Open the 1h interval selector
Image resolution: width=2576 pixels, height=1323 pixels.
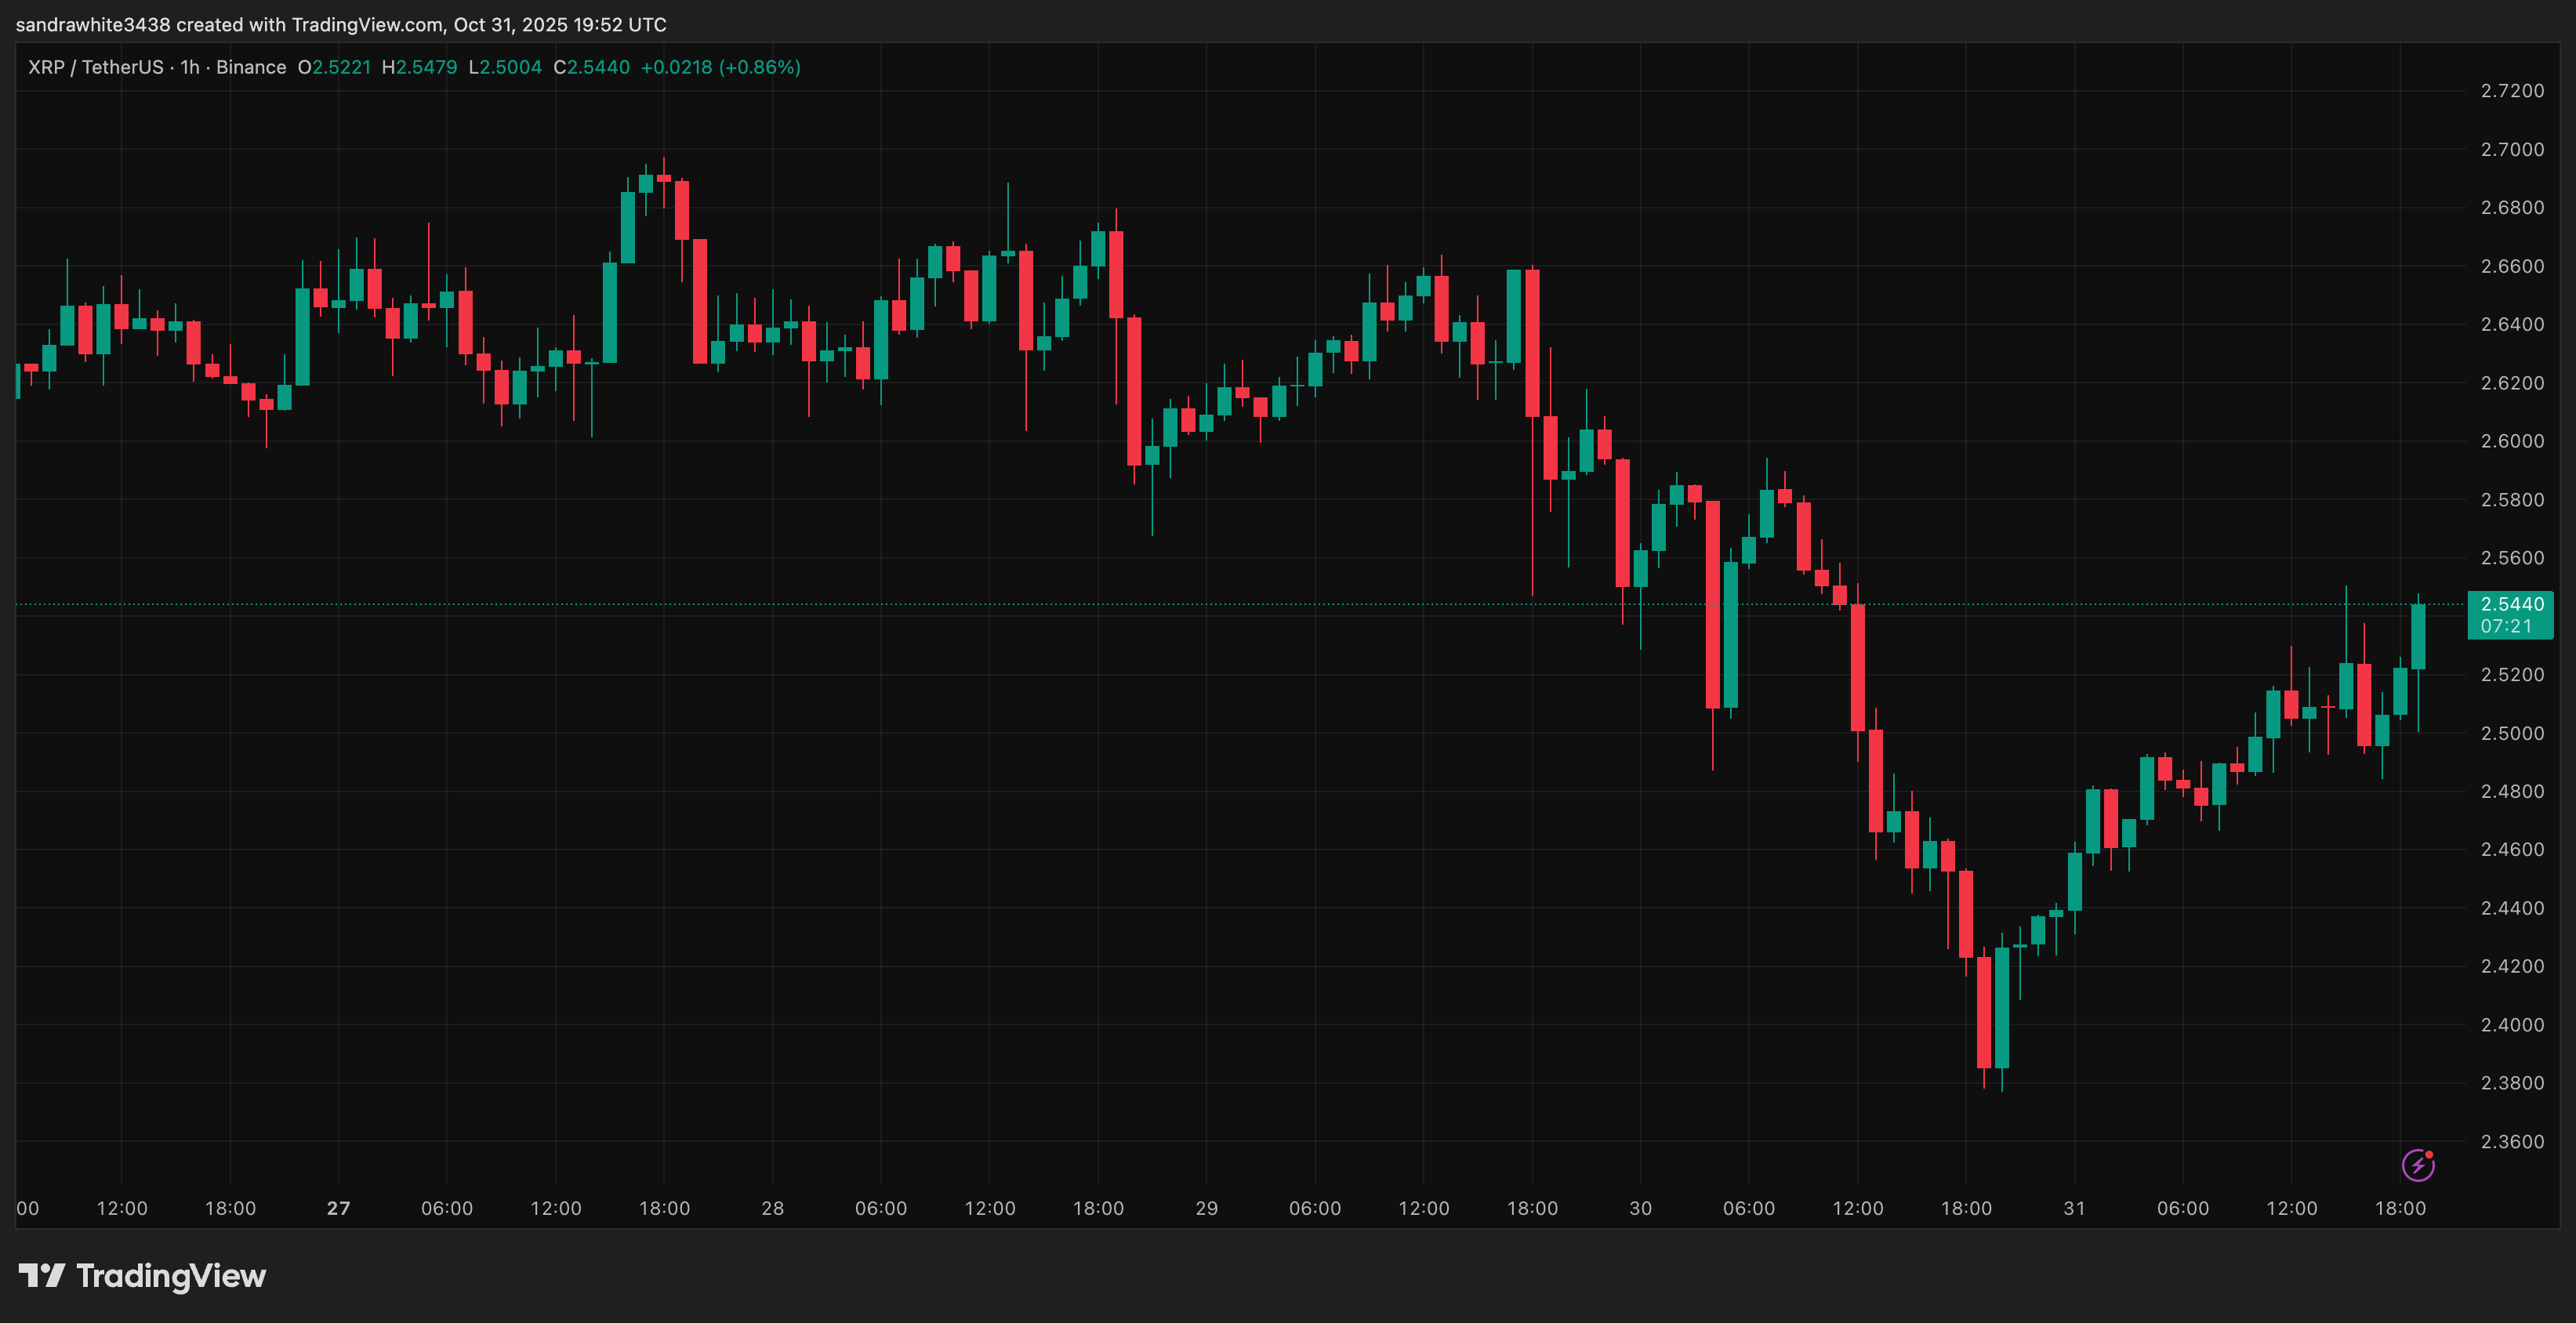tap(190, 67)
